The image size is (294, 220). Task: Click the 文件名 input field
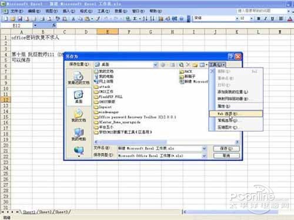[x=160, y=148]
